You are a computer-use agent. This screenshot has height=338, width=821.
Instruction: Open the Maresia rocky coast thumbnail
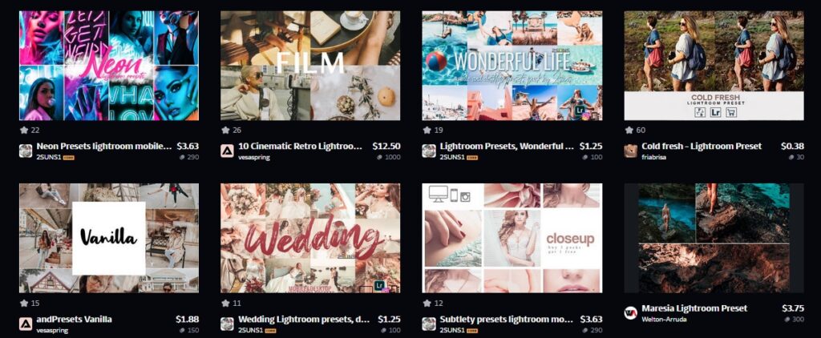(714, 238)
